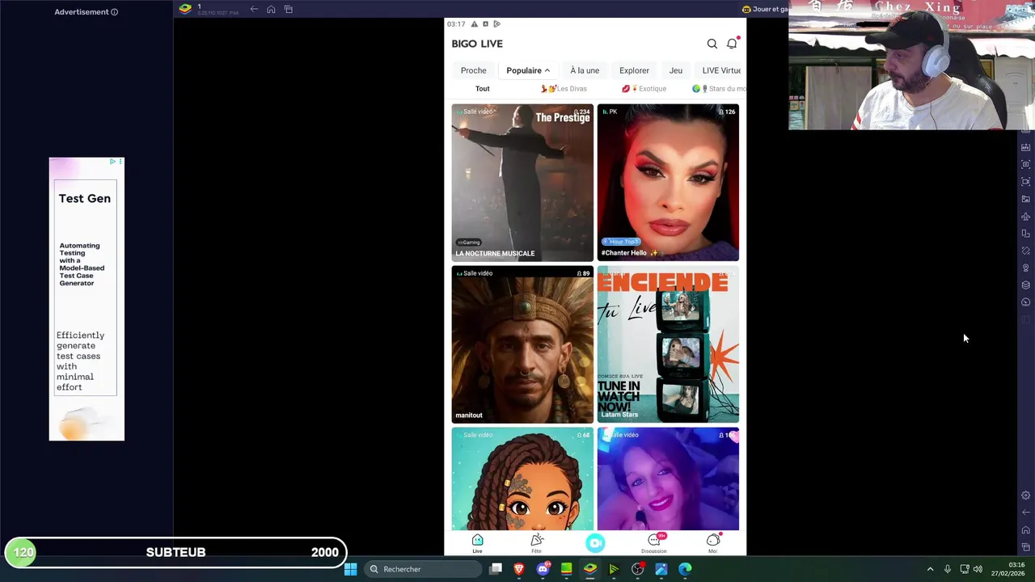Open the sidebar media folder icon

[1025, 199]
